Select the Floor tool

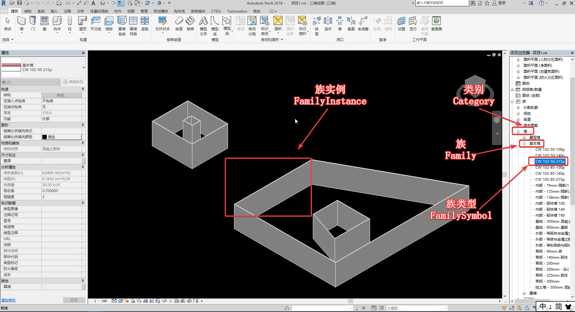tap(109, 24)
